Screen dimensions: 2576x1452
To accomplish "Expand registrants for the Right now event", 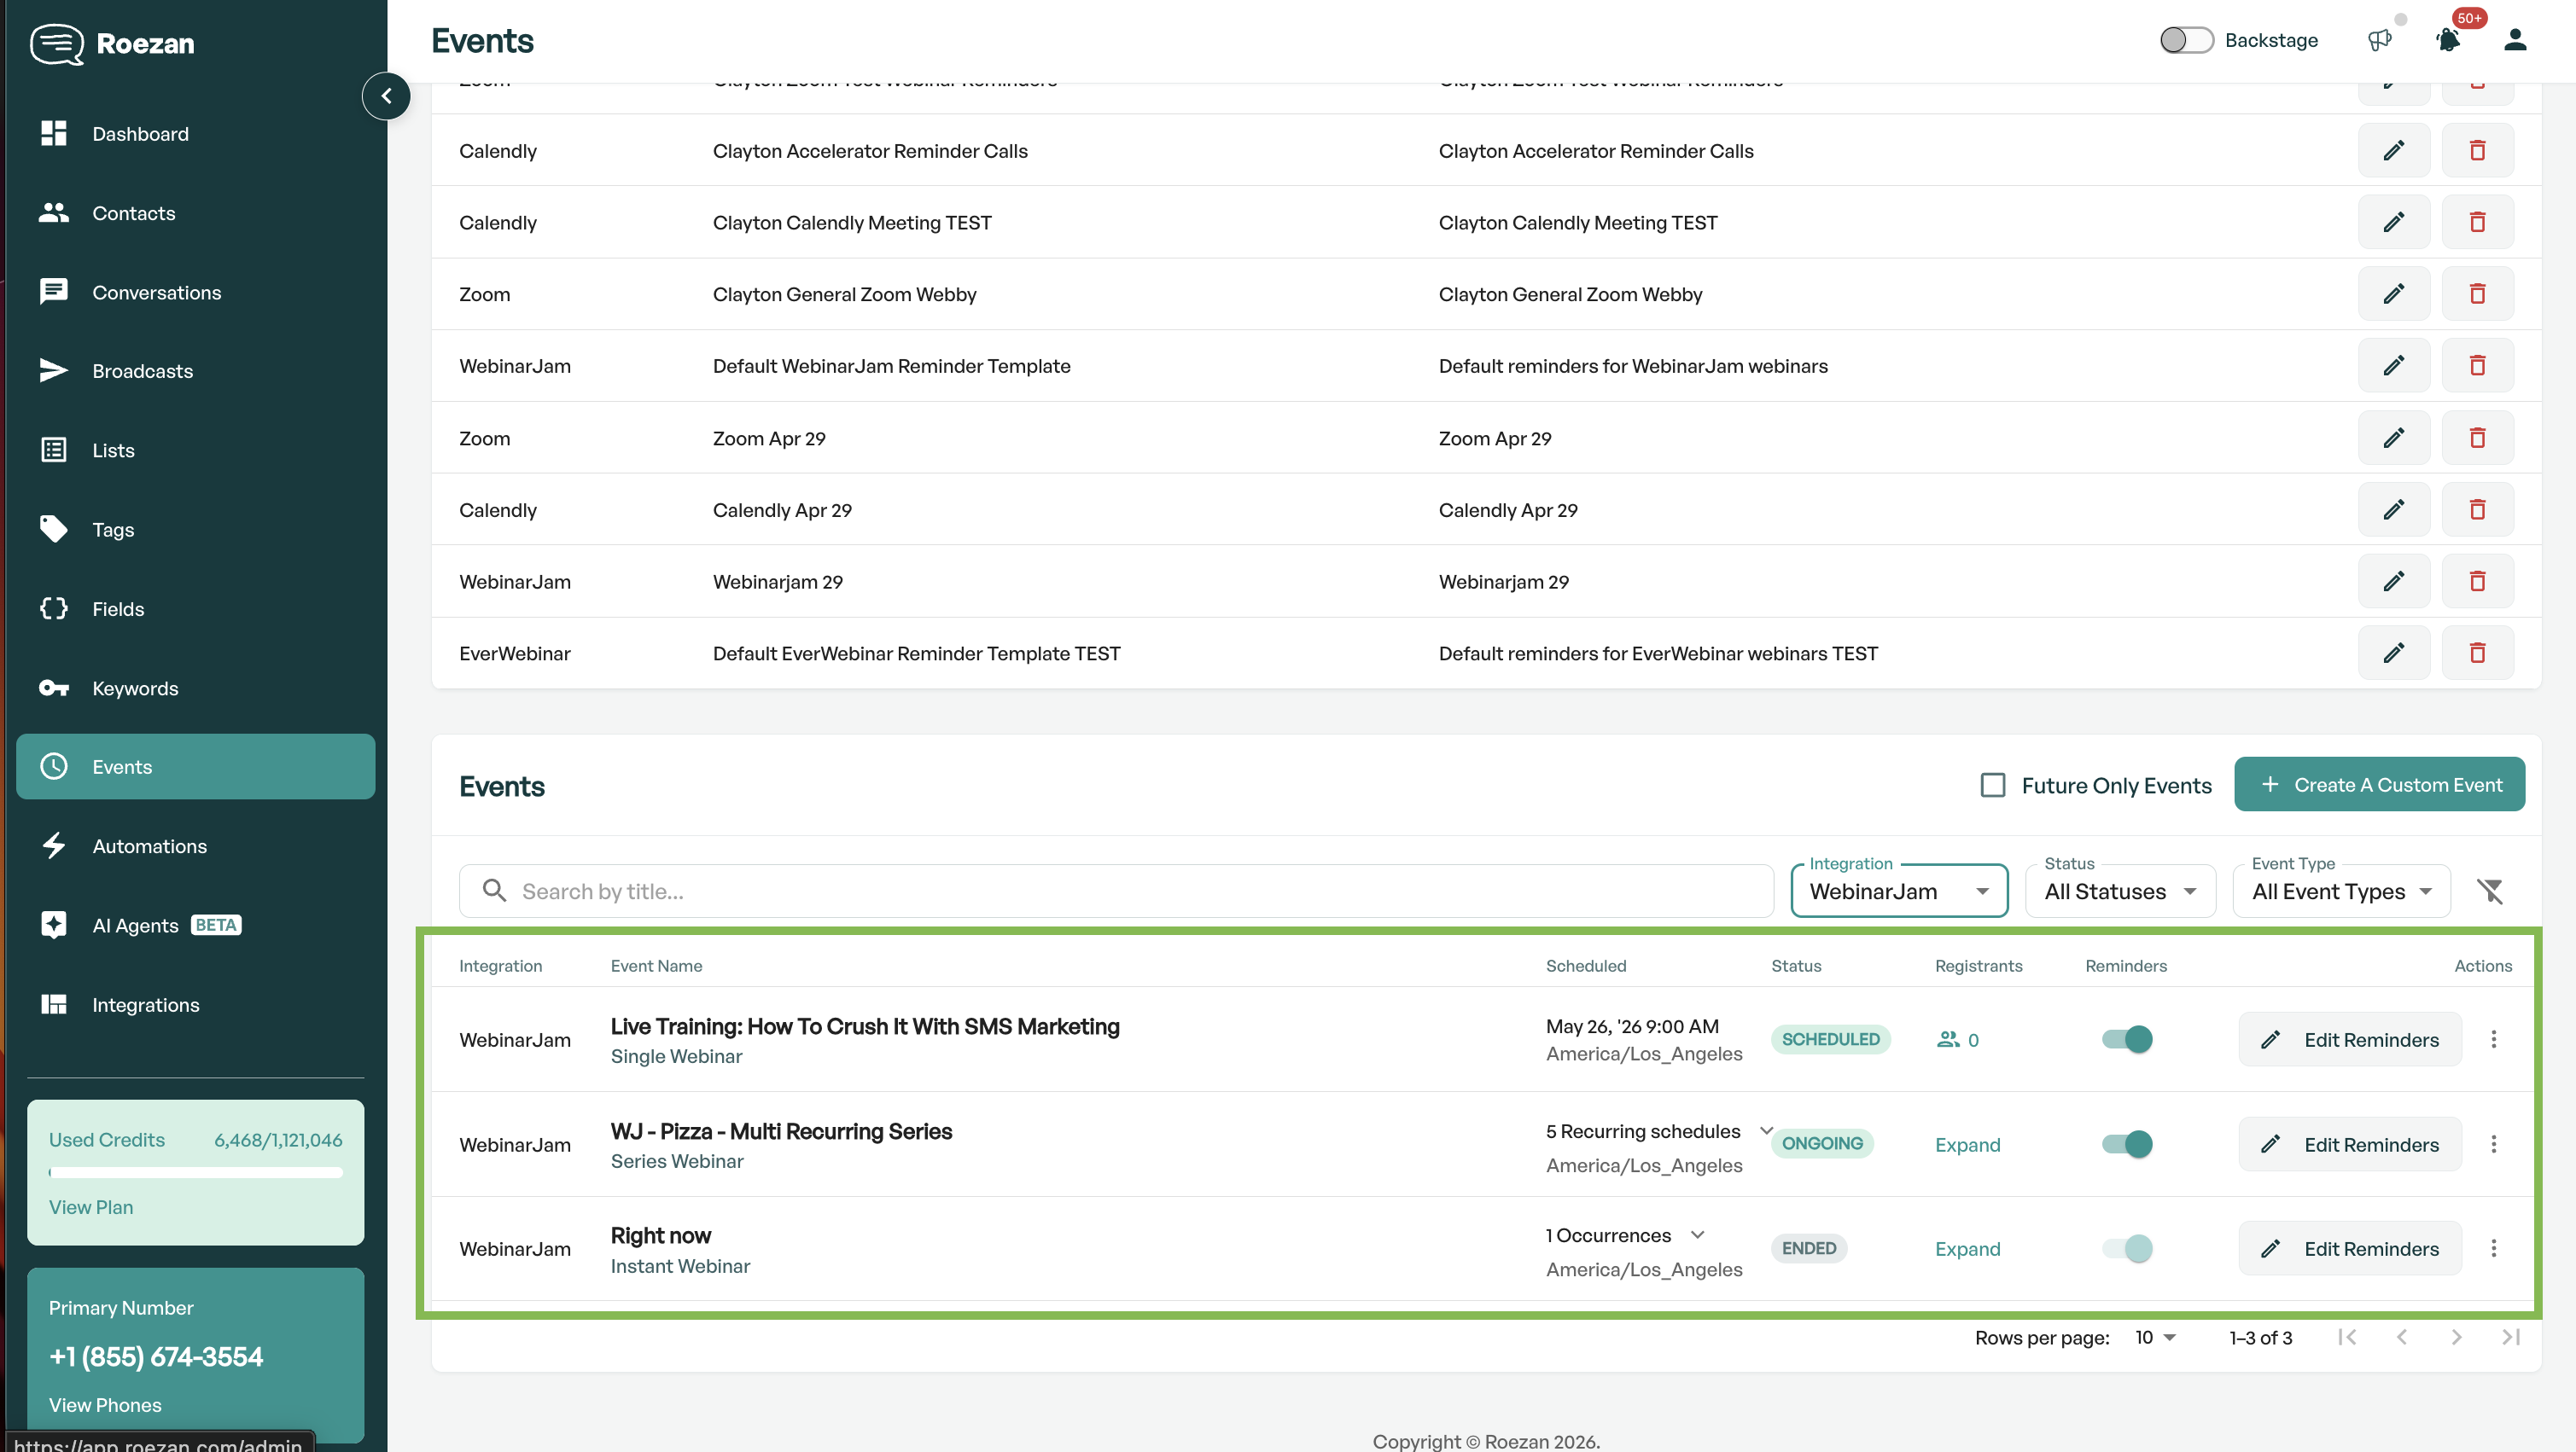I will point(1967,1249).
